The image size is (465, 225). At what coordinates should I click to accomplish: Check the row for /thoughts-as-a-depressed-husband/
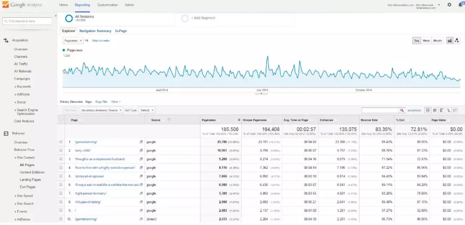point(61,159)
